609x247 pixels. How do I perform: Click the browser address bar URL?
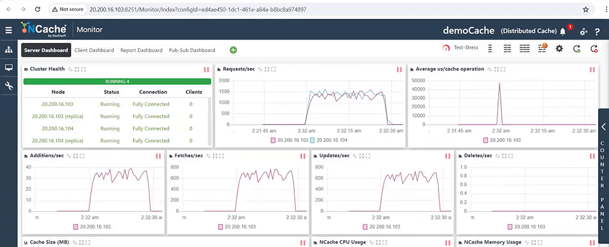(198, 9)
